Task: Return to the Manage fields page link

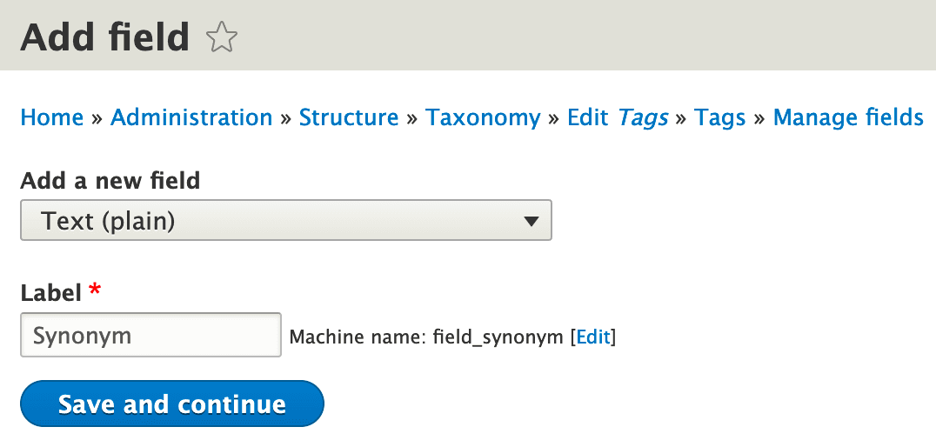Action: (x=848, y=117)
